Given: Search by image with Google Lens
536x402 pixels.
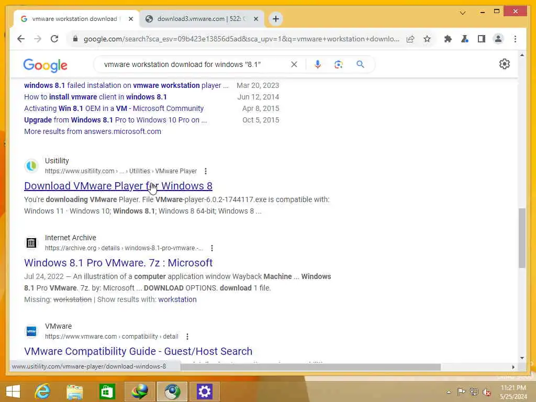Looking at the screenshot, I should pyautogui.click(x=339, y=64).
